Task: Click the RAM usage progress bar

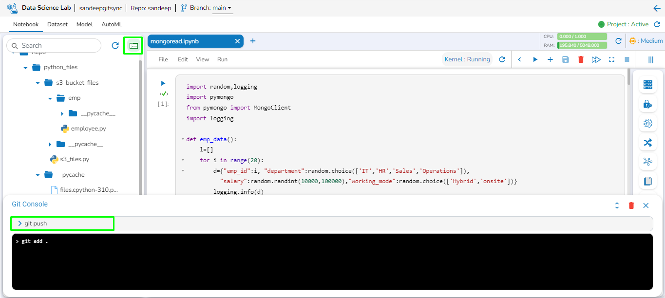Action: click(x=582, y=45)
